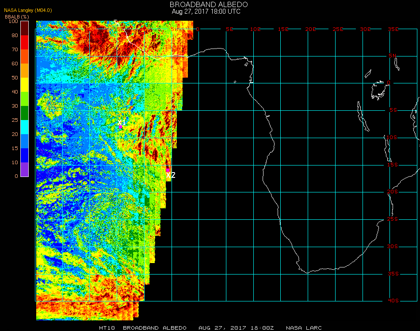Click the '18:00Z' footer time text

pyautogui.click(x=262, y=328)
